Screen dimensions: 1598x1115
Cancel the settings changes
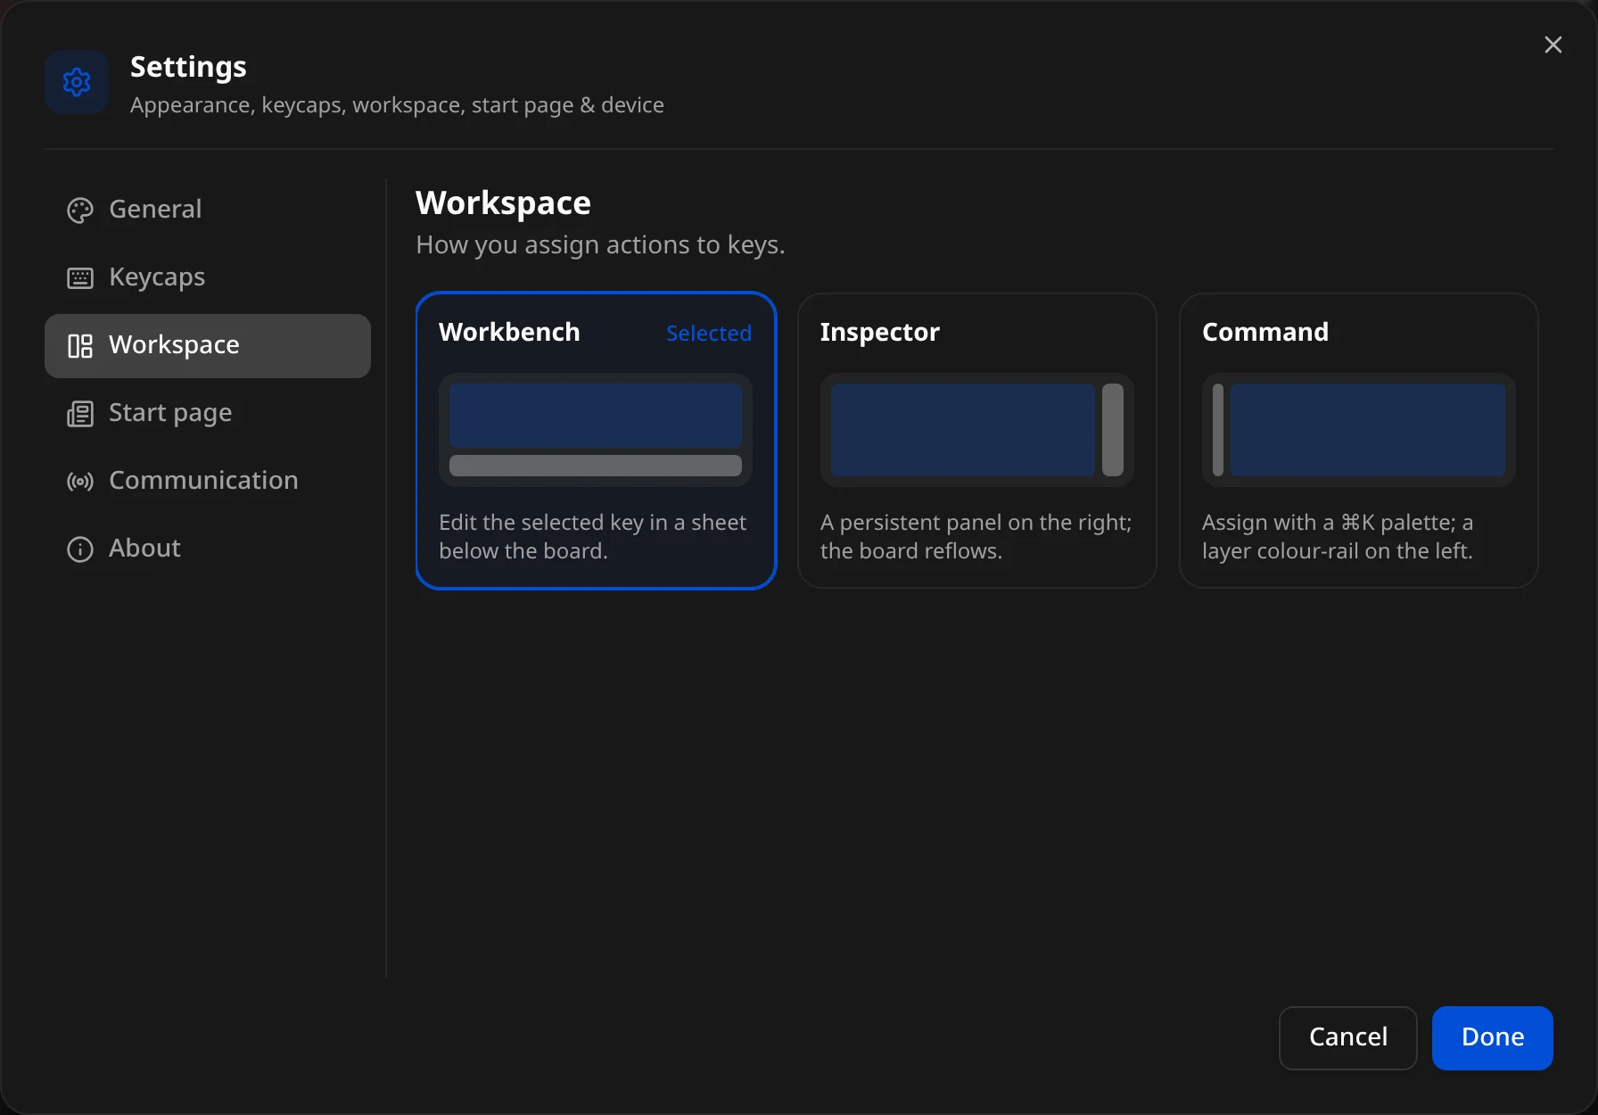click(x=1348, y=1037)
